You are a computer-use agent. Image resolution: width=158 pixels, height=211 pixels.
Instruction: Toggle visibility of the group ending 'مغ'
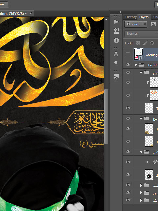point(128,118)
